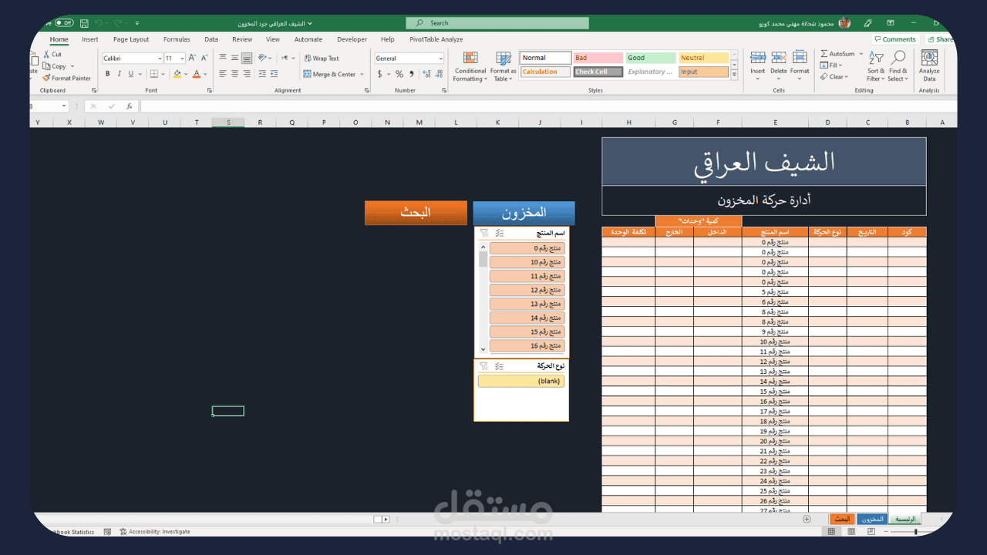Toggle italic formatting
Screen dimensions: 987x555
(120, 74)
